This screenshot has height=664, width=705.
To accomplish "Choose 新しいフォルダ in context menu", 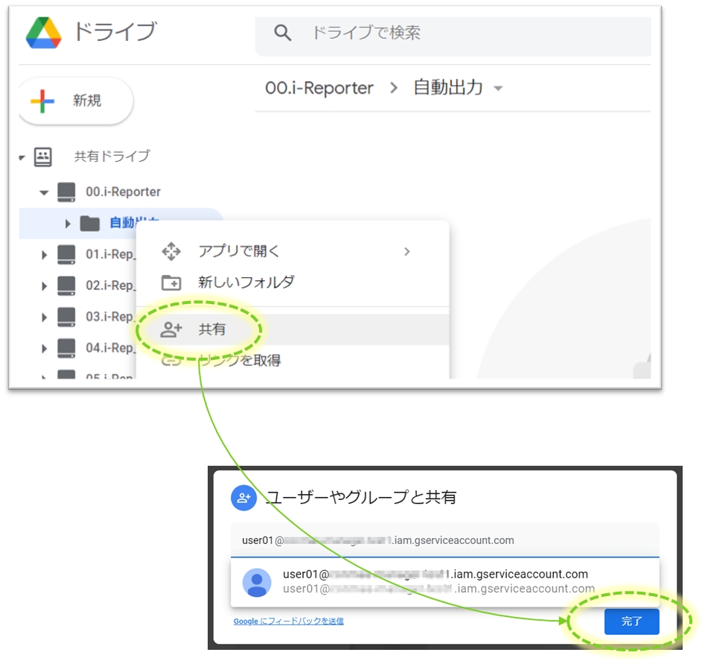I will (246, 282).
